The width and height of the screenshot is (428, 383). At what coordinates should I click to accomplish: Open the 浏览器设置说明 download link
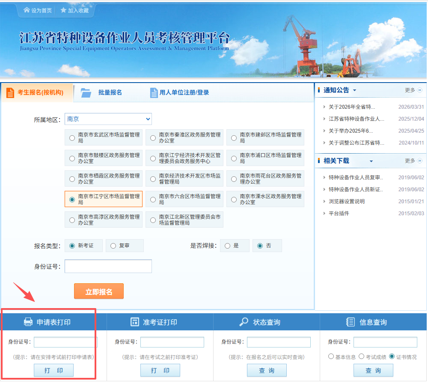click(347, 202)
